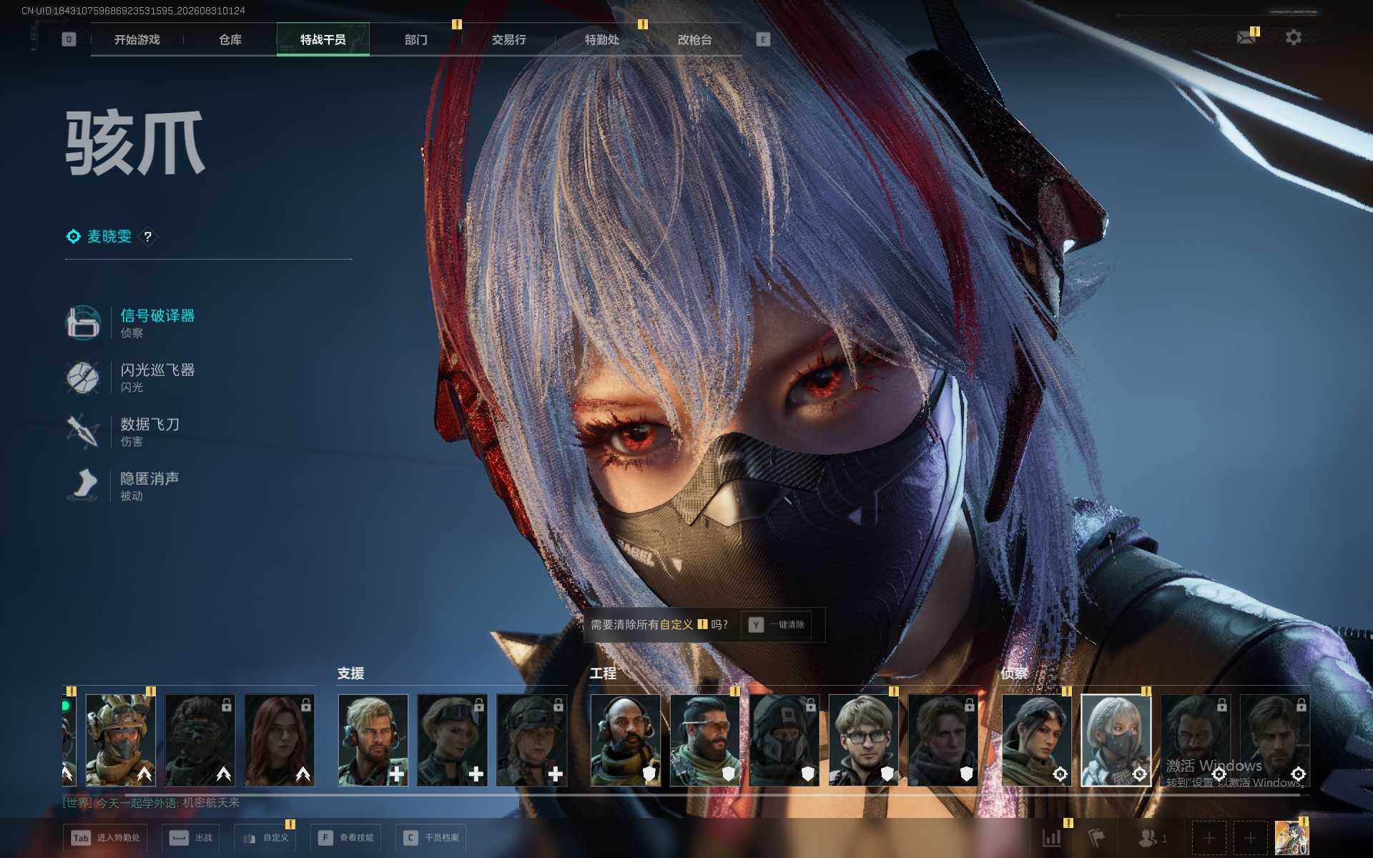Select the locked hooded masked engineer portrait
1373x858 pixels.
click(784, 740)
